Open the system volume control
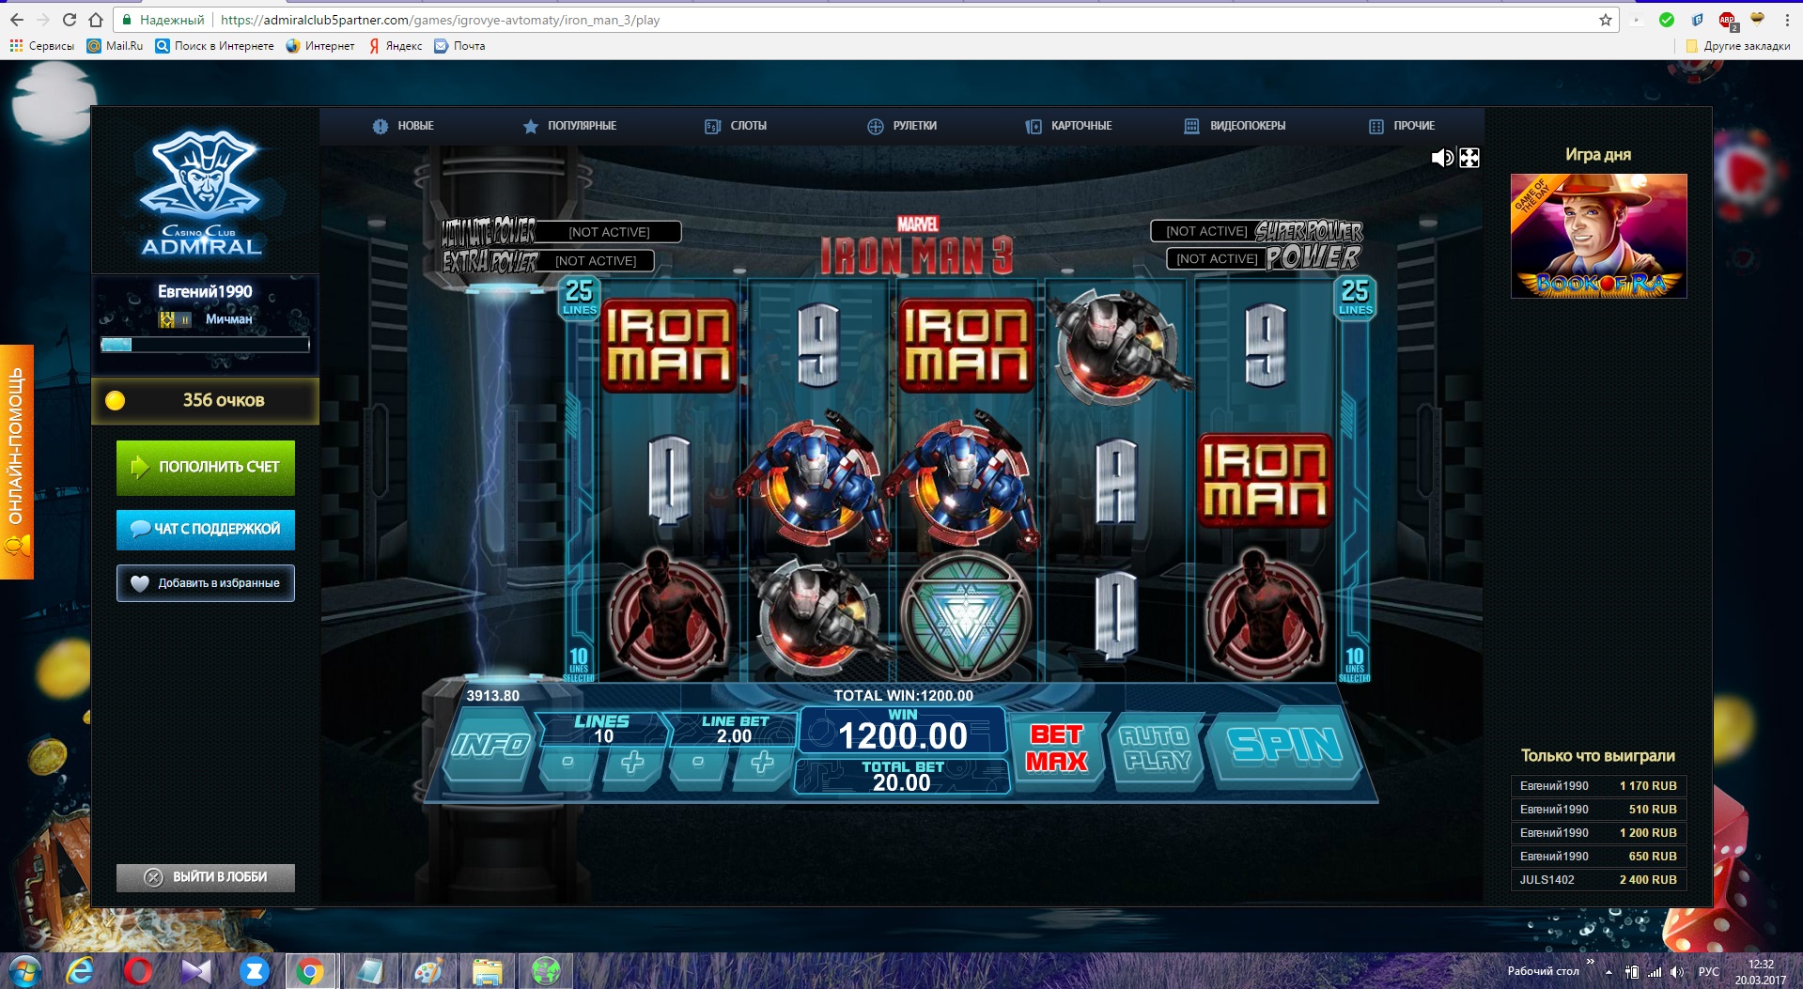Screen dimensions: 1803x989 [1677, 972]
